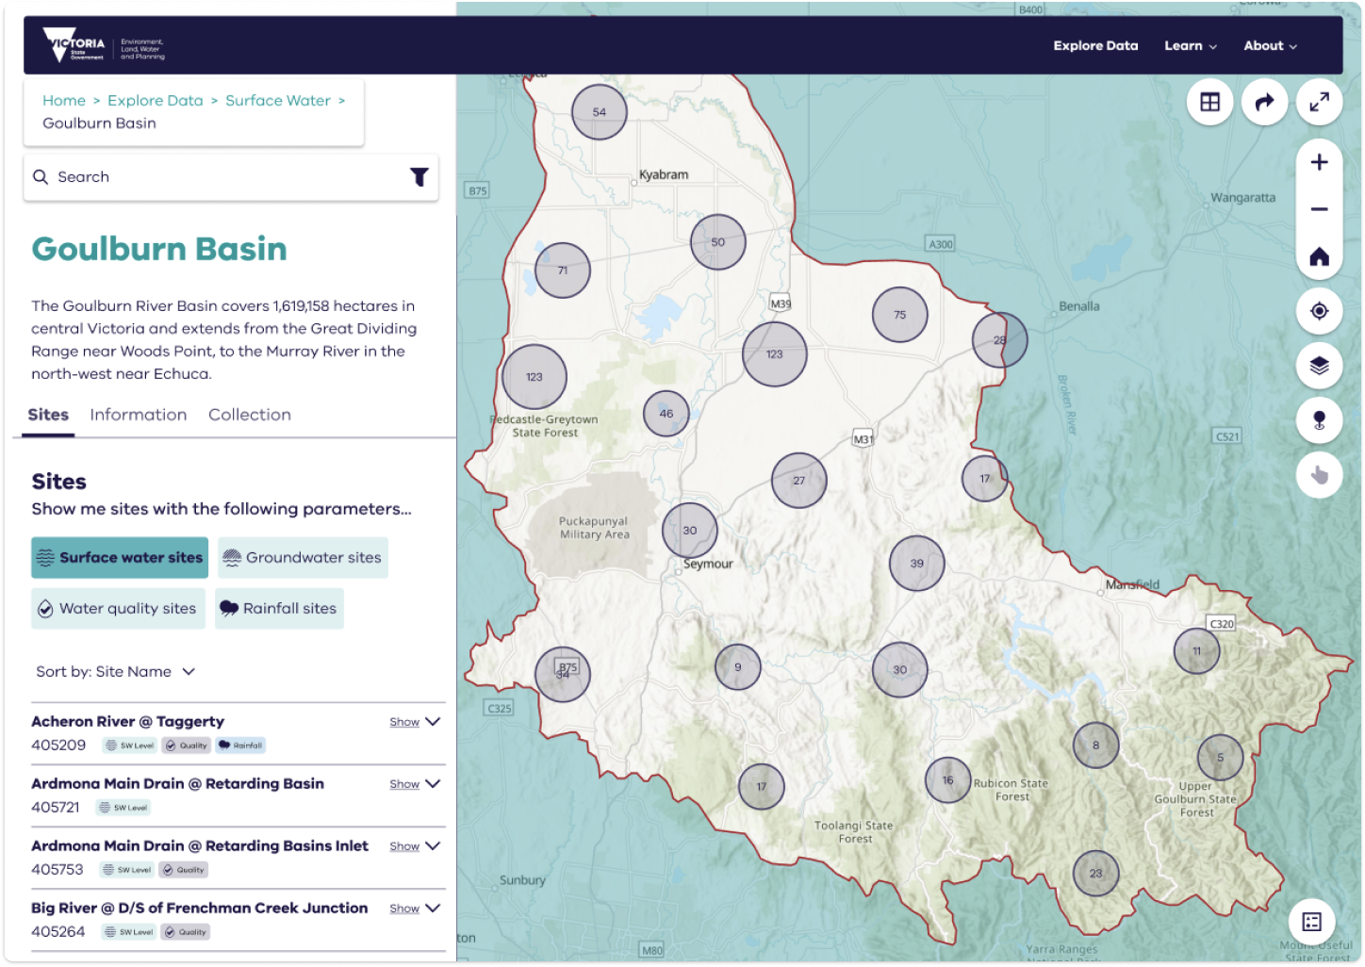Open Explore Data in top navigation
The image size is (1365, 967).
[1095, 46]
